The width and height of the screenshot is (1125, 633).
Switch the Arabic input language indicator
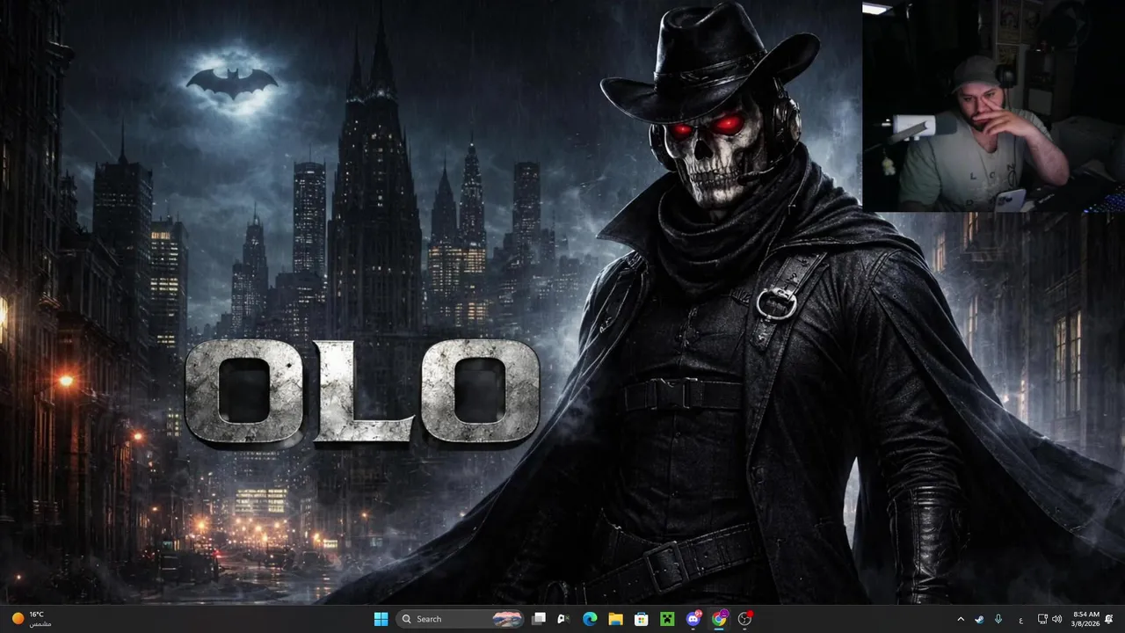[x=1020, y=619]
